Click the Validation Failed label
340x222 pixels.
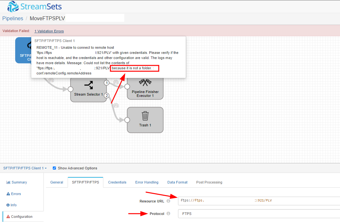(16, 31)
